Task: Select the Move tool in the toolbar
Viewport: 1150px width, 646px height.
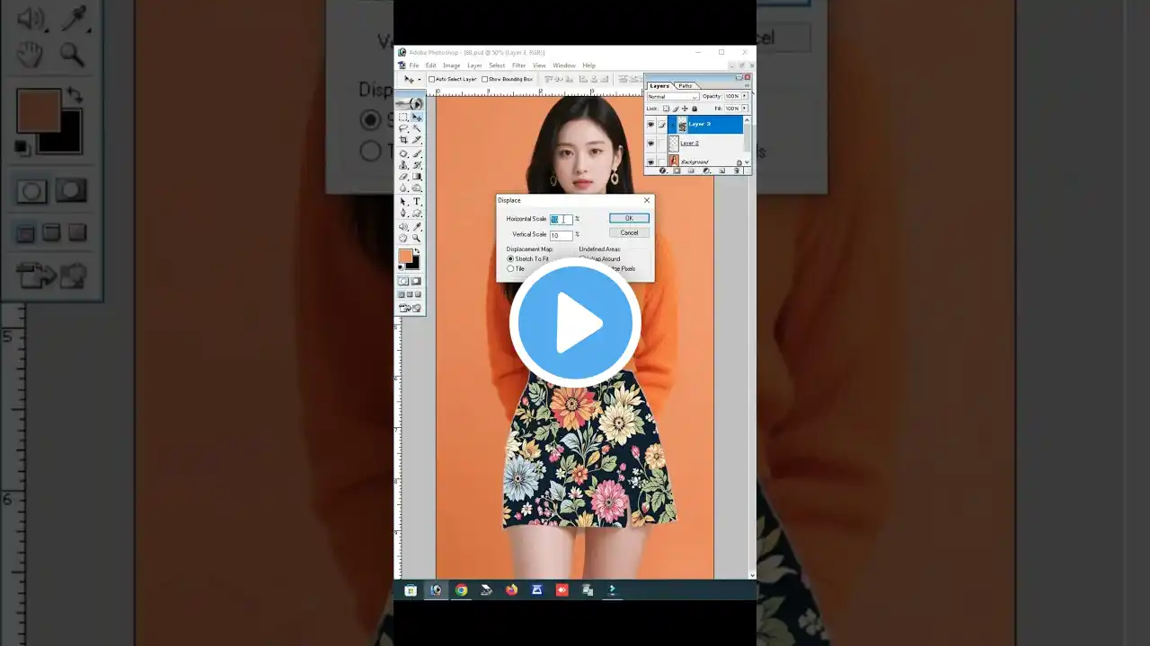Action: (x=418, y=116)
